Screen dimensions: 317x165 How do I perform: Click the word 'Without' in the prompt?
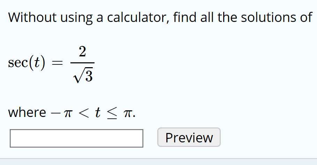point(32,17)
